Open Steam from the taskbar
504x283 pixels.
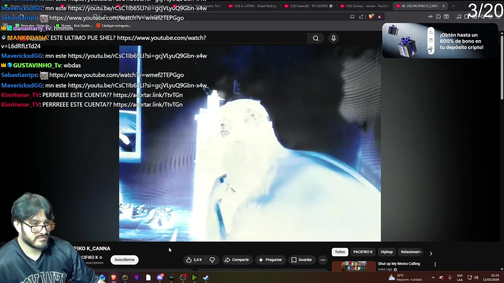click(x=206, y=277)
